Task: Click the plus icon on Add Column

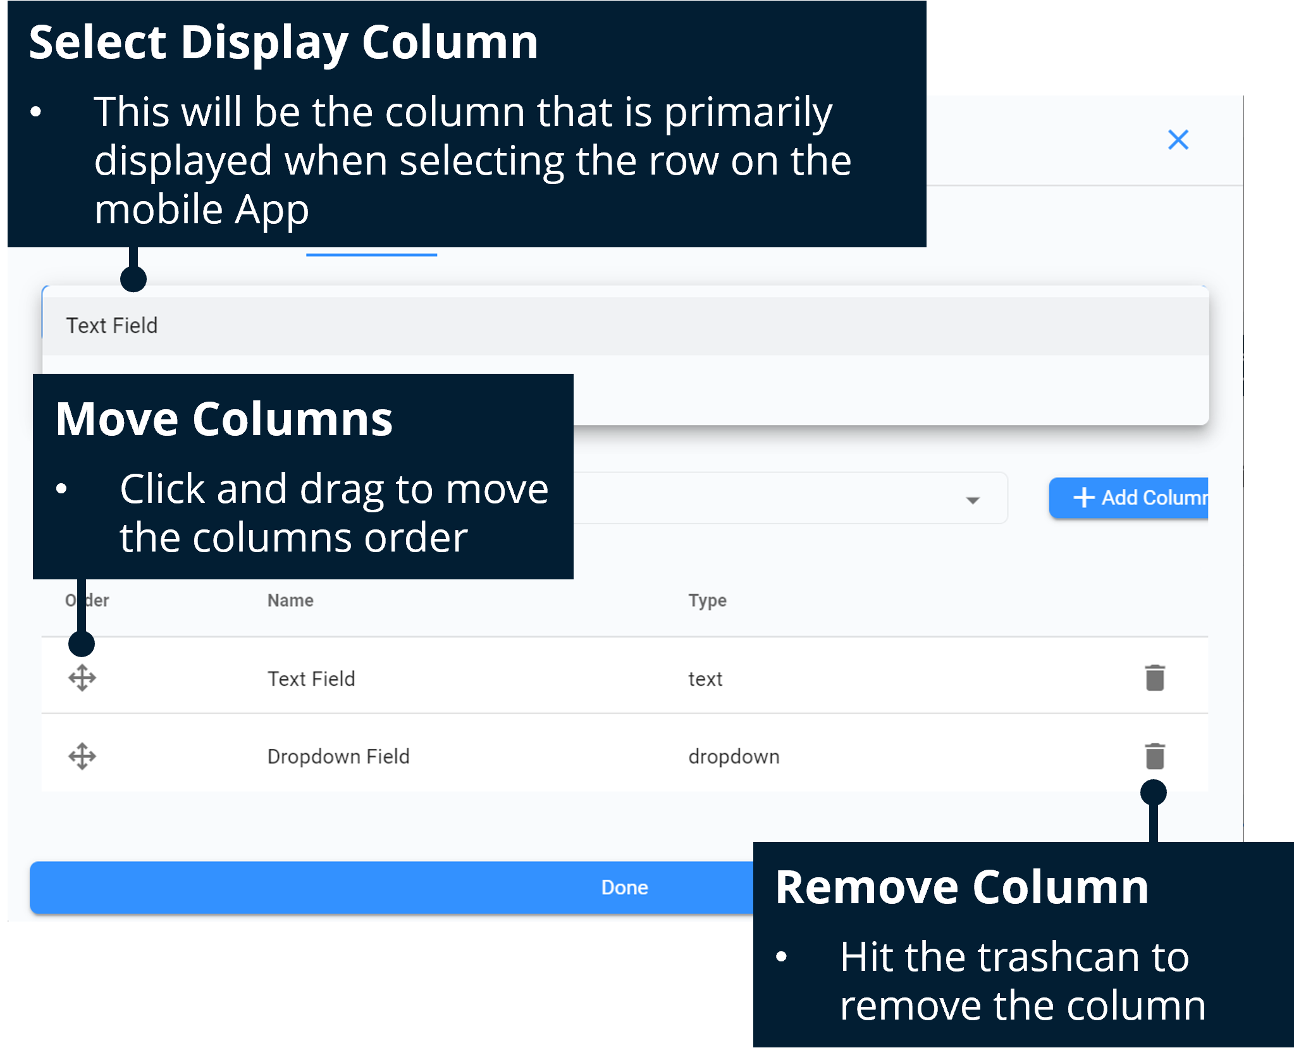Action: [1084, 497]
